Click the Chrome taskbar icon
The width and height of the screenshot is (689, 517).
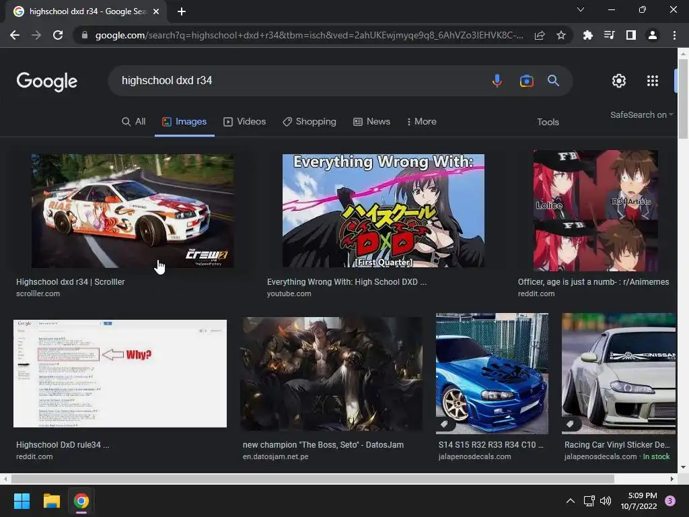(x=81, y=501)
